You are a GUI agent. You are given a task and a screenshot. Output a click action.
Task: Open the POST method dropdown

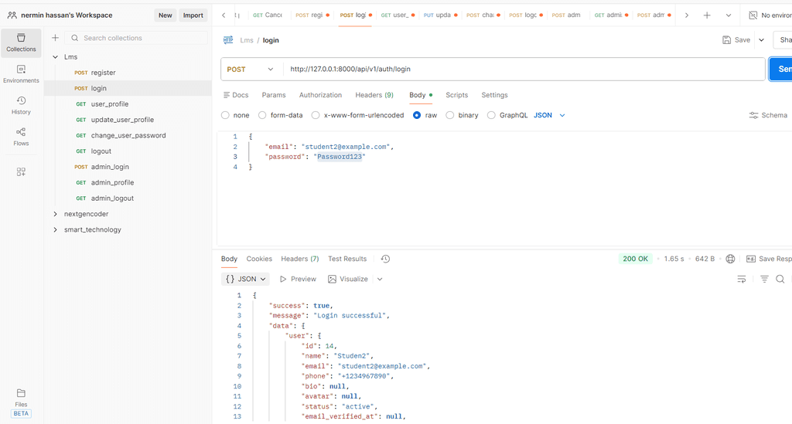pyautogui.click(x=250, y=69)
